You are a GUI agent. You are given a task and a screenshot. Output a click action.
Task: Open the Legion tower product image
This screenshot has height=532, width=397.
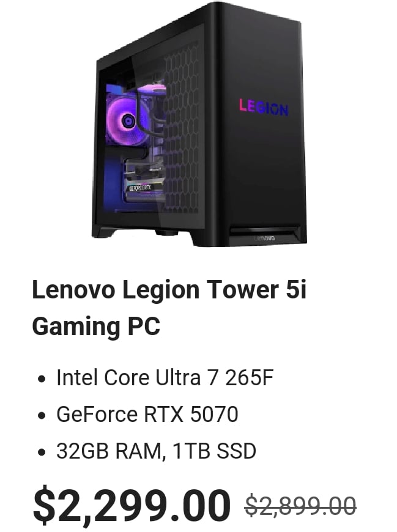[x=199, y=124]
